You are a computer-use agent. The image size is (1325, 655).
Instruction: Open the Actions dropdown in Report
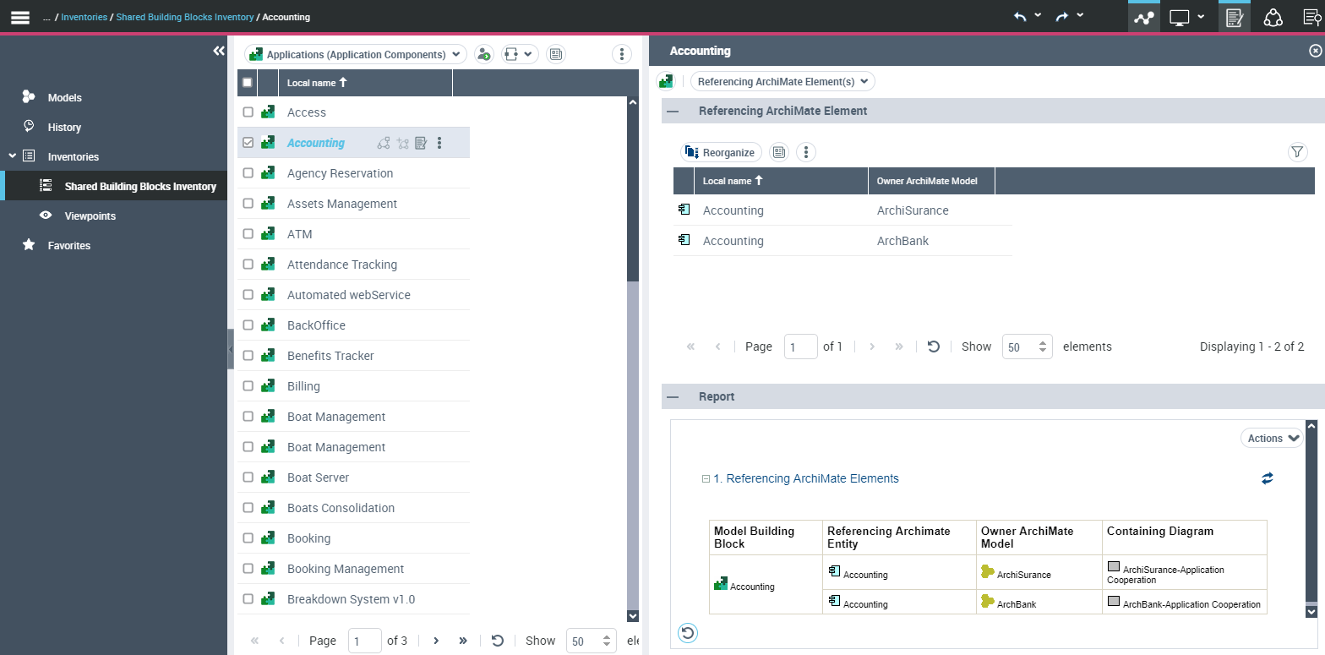coord(1272,438)
